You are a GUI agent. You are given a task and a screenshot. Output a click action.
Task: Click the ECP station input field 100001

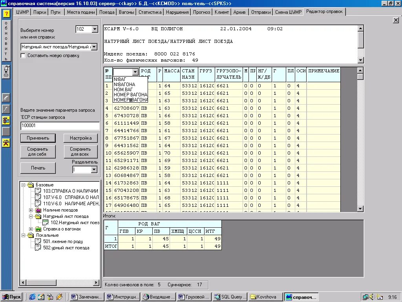point(60,125)
